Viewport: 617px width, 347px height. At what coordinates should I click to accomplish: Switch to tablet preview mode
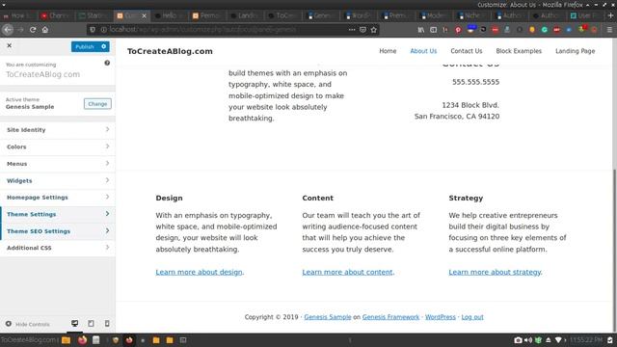pos(91,324)
